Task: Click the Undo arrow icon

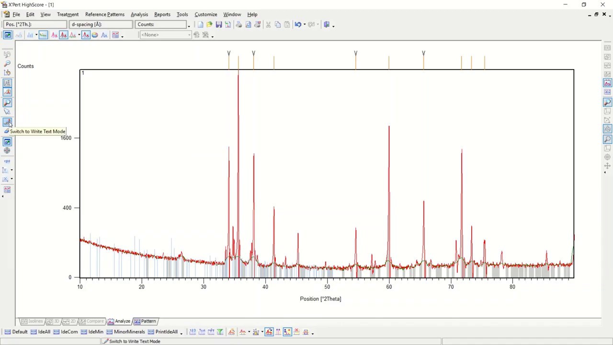Action: click(298, 24)
